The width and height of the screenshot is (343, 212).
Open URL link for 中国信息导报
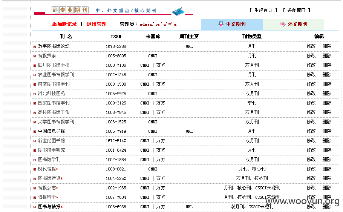[189, 131]
